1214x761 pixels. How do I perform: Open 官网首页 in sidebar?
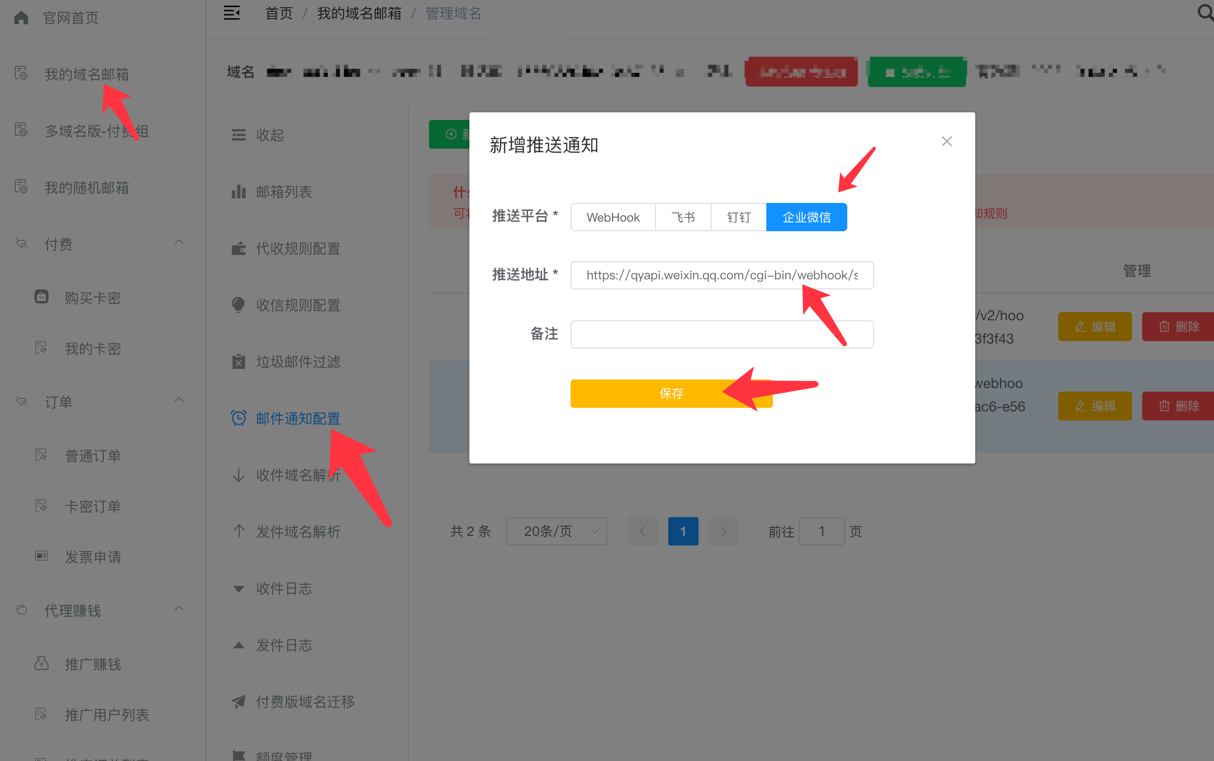[71, 18]
